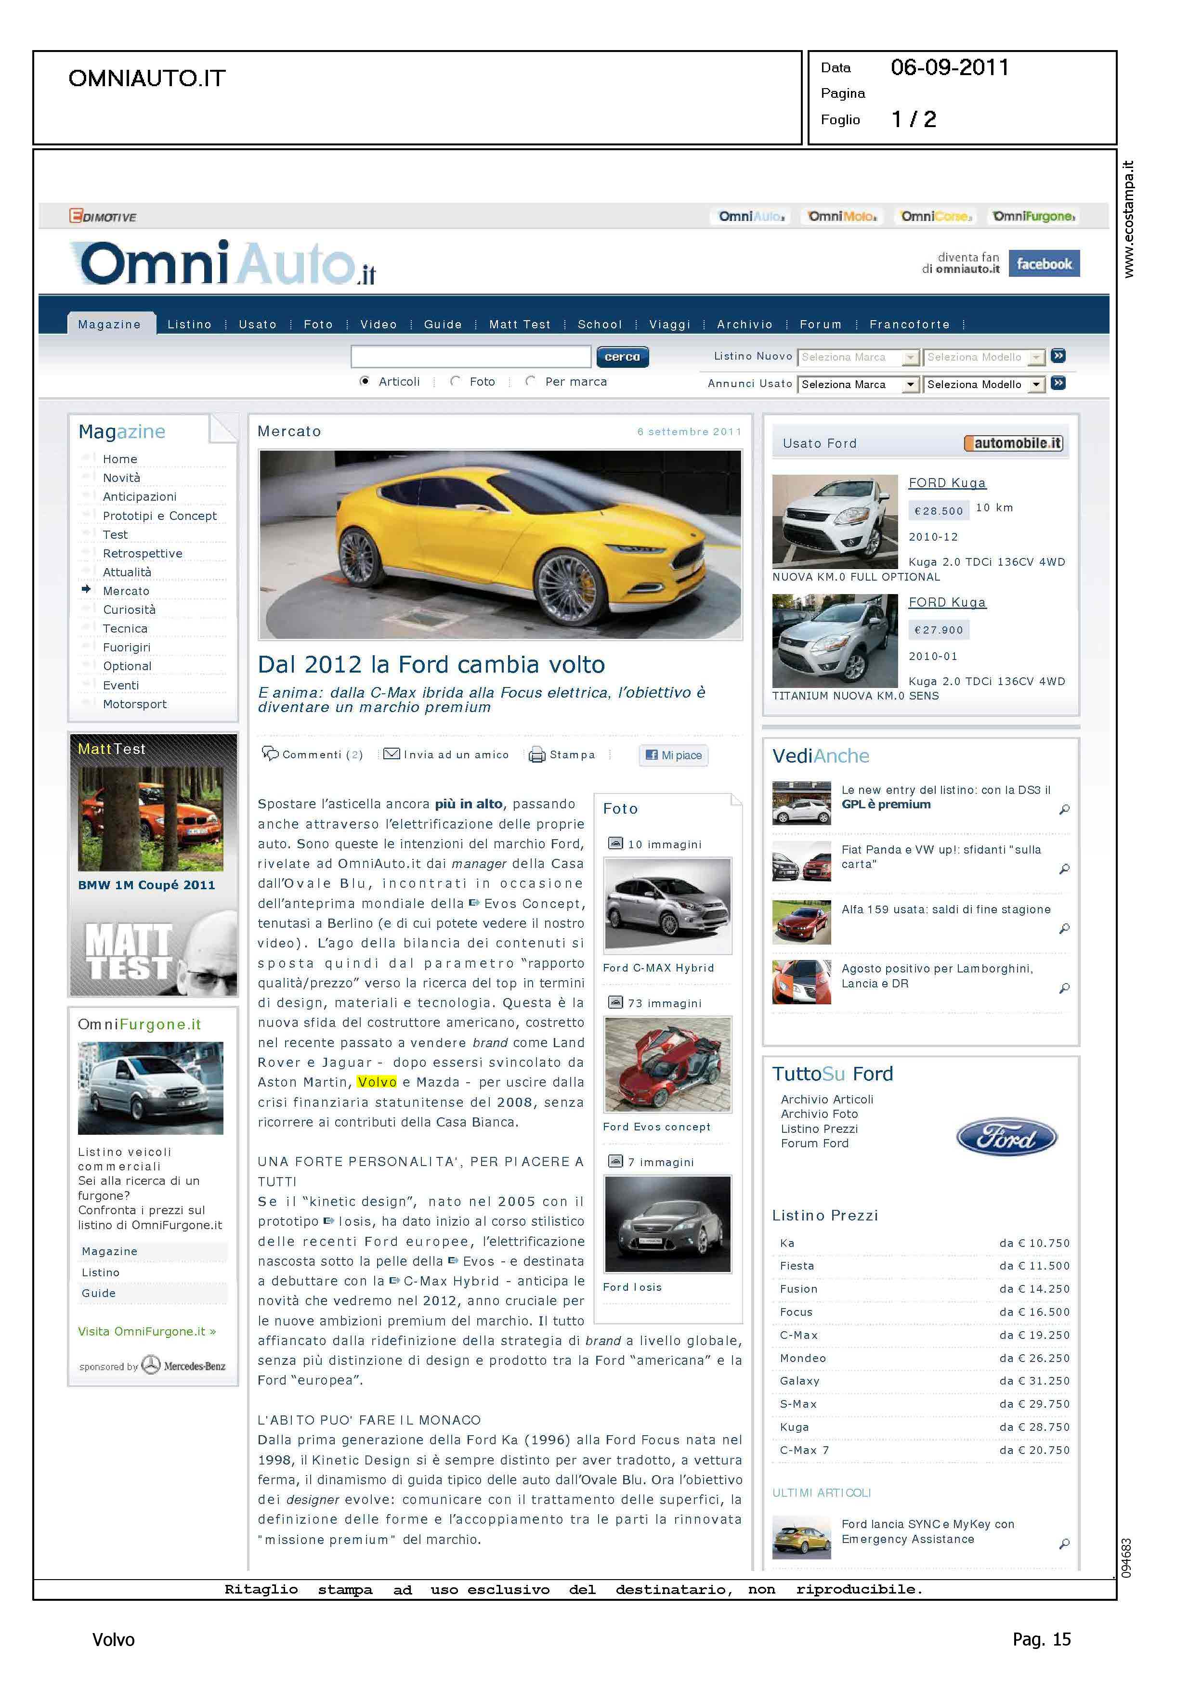Select the Articoli radio button
The width and height of the screenshot is (1202, 1686).
(x=364, y=381)
